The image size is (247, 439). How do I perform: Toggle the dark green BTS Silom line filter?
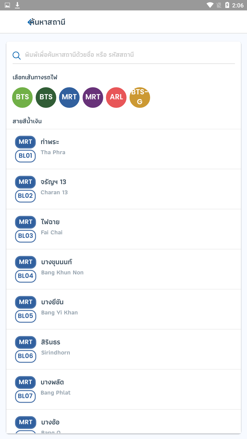point(46,97)
